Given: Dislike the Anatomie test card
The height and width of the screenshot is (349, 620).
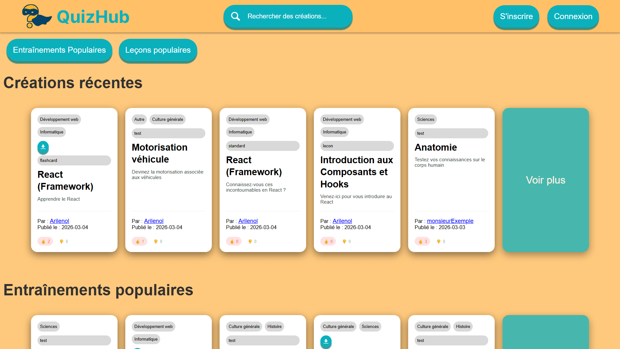Looking at the screenshot, I should point(441,241).
